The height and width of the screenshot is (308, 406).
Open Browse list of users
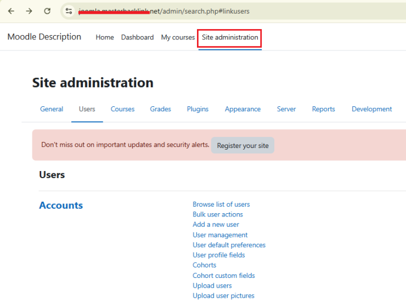(221, 204)
